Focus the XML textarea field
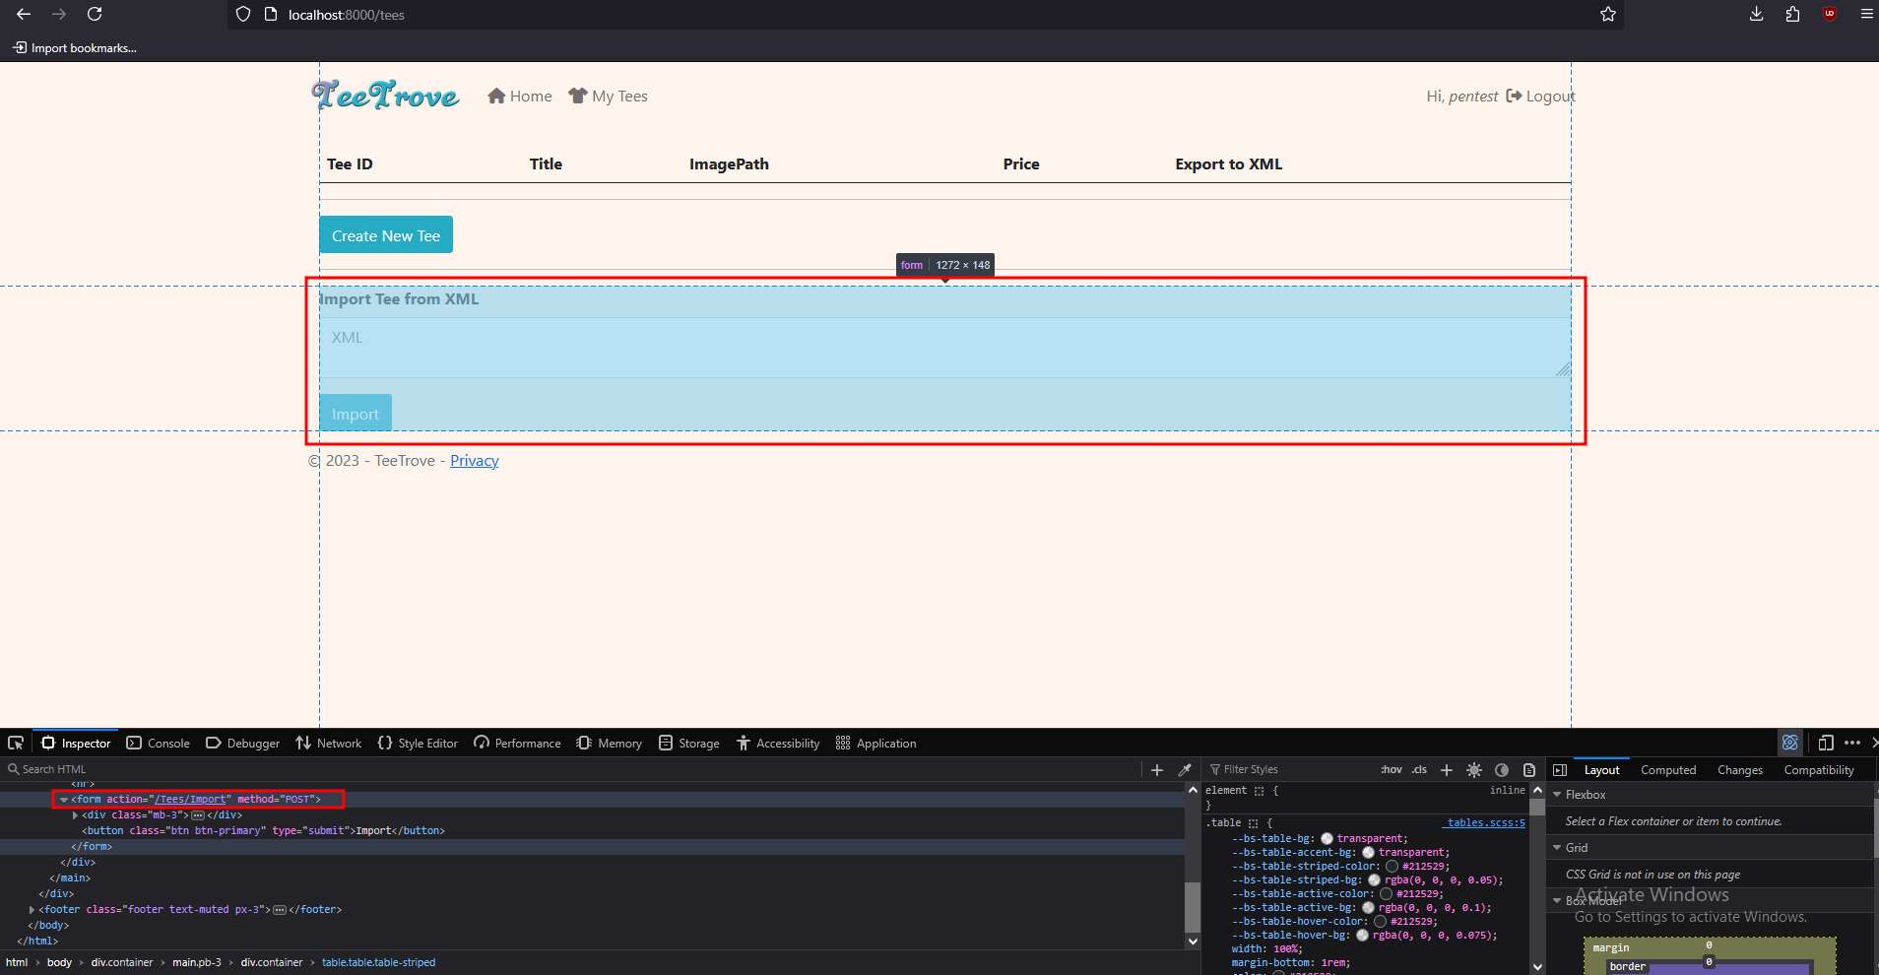Screen dimensions: 1879x975 point(943,348)
